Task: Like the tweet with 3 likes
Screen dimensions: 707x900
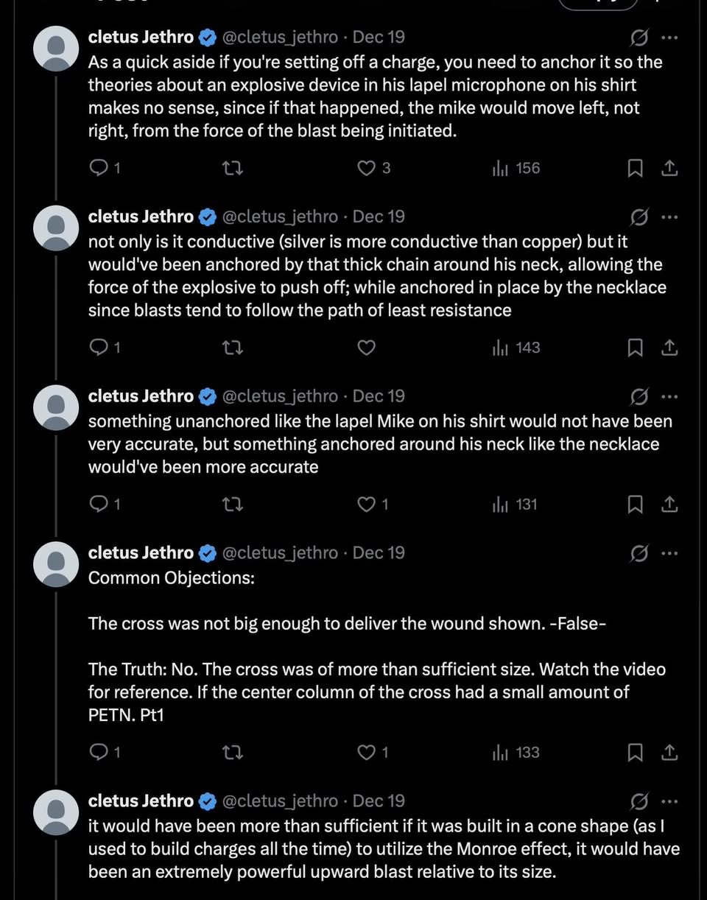Action: (x=366, y=169)
